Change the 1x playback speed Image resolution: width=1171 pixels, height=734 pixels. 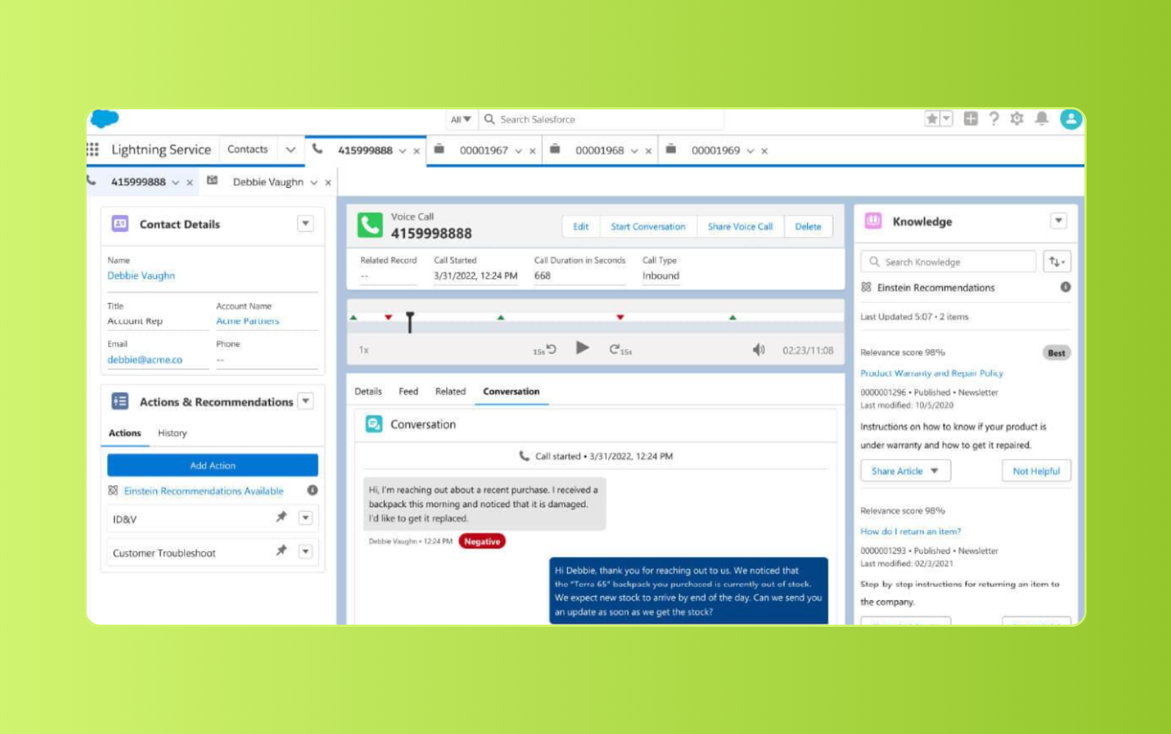(x=364, y=350)
